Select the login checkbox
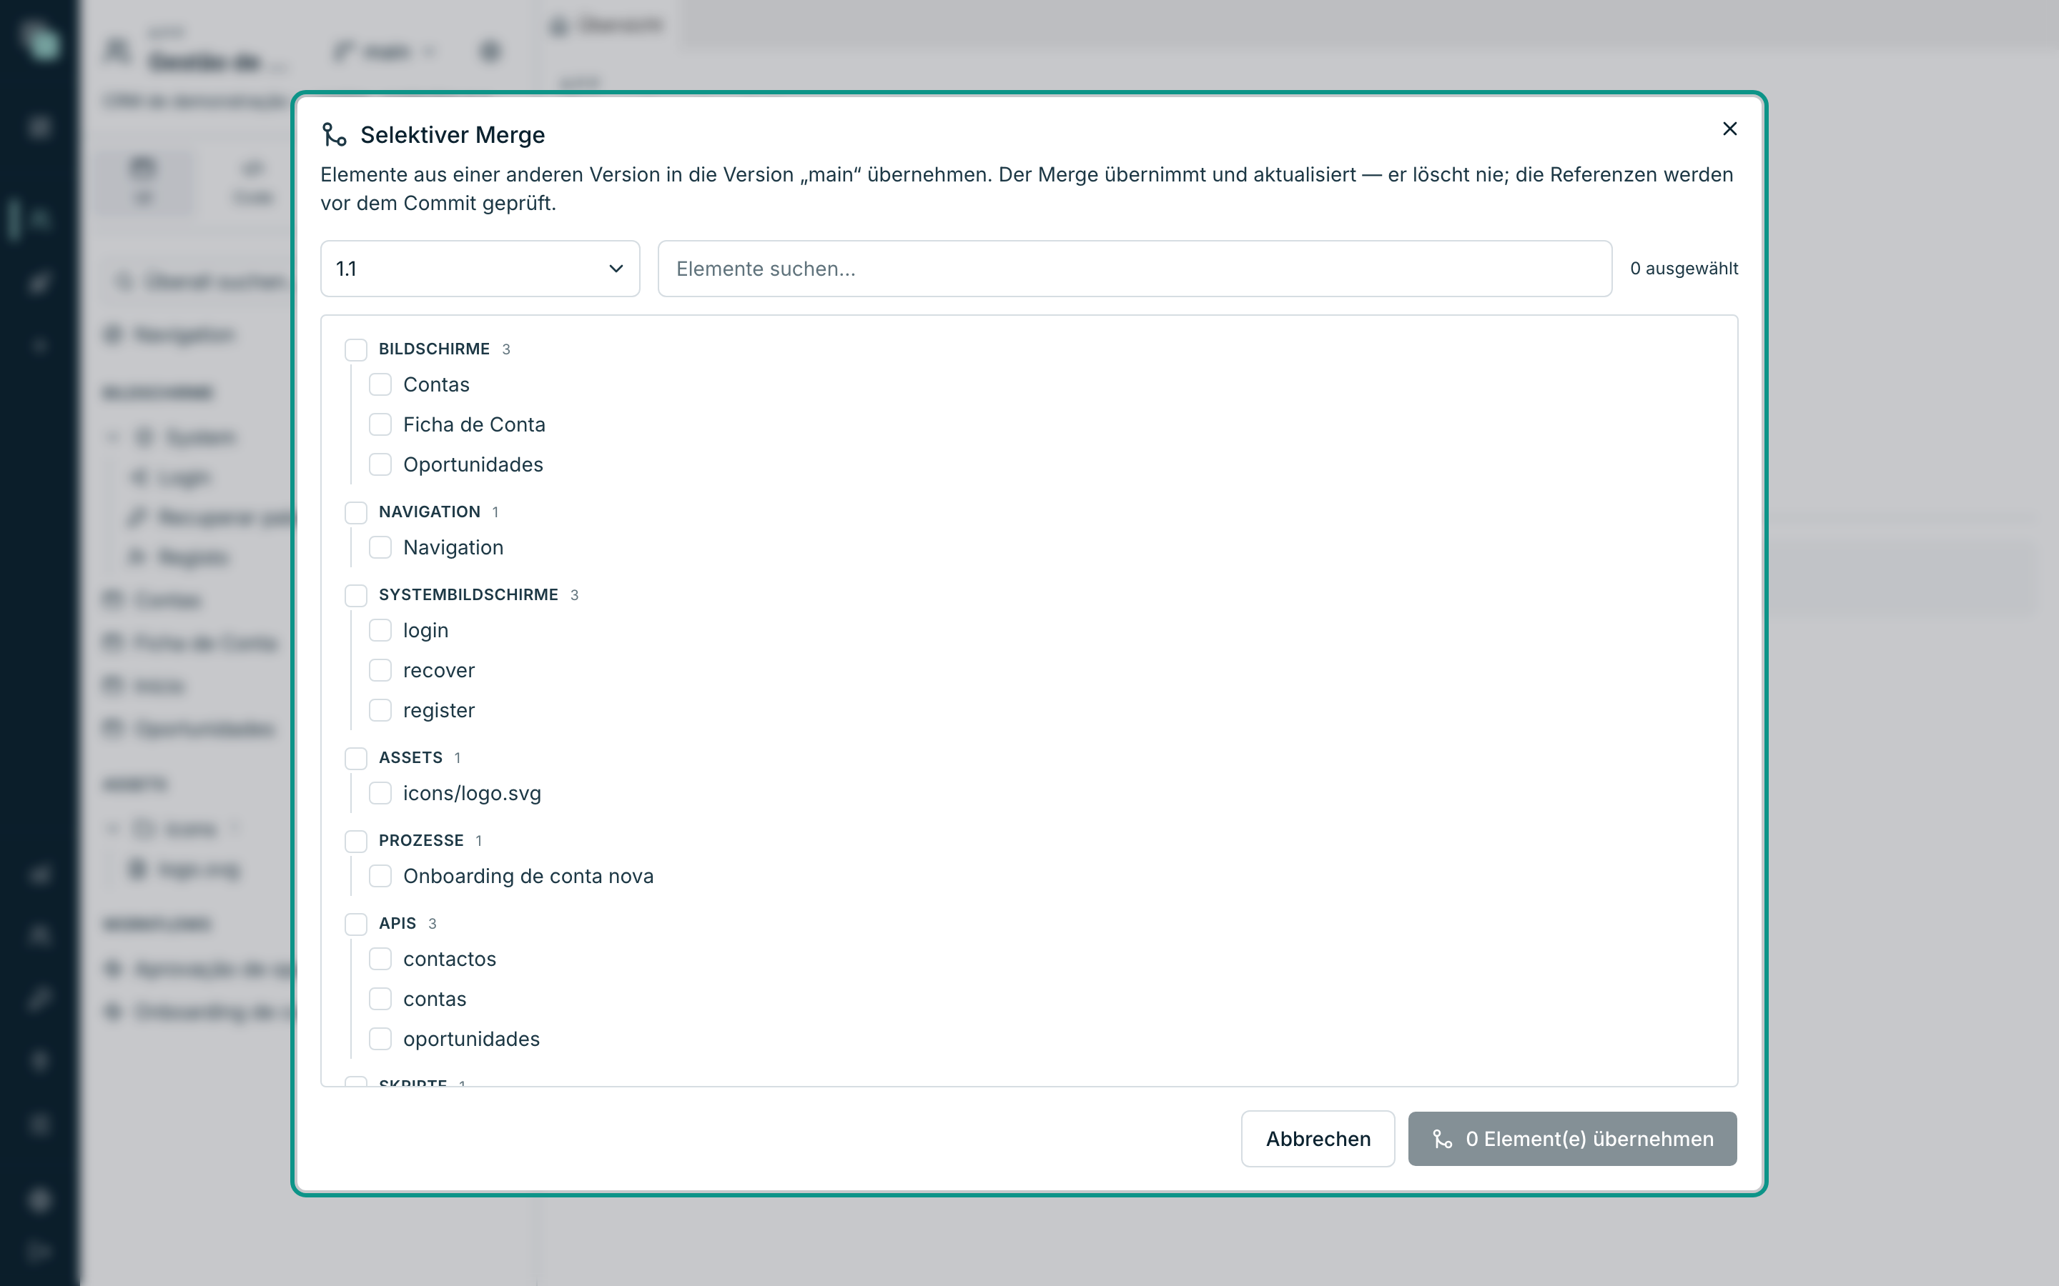The image size is (2059, 1286). 380,631
